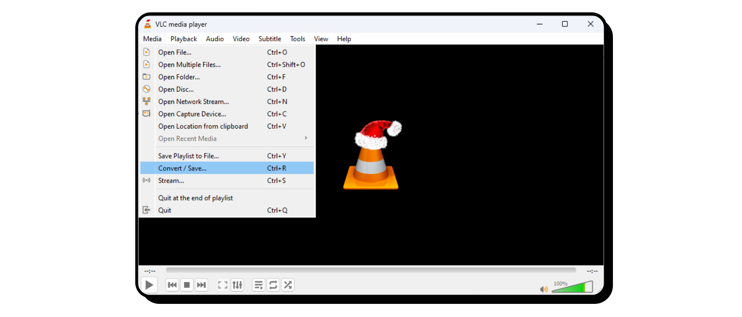Open the Audio menu
Screen dimensions: 742x317
[x=215, y=39]
